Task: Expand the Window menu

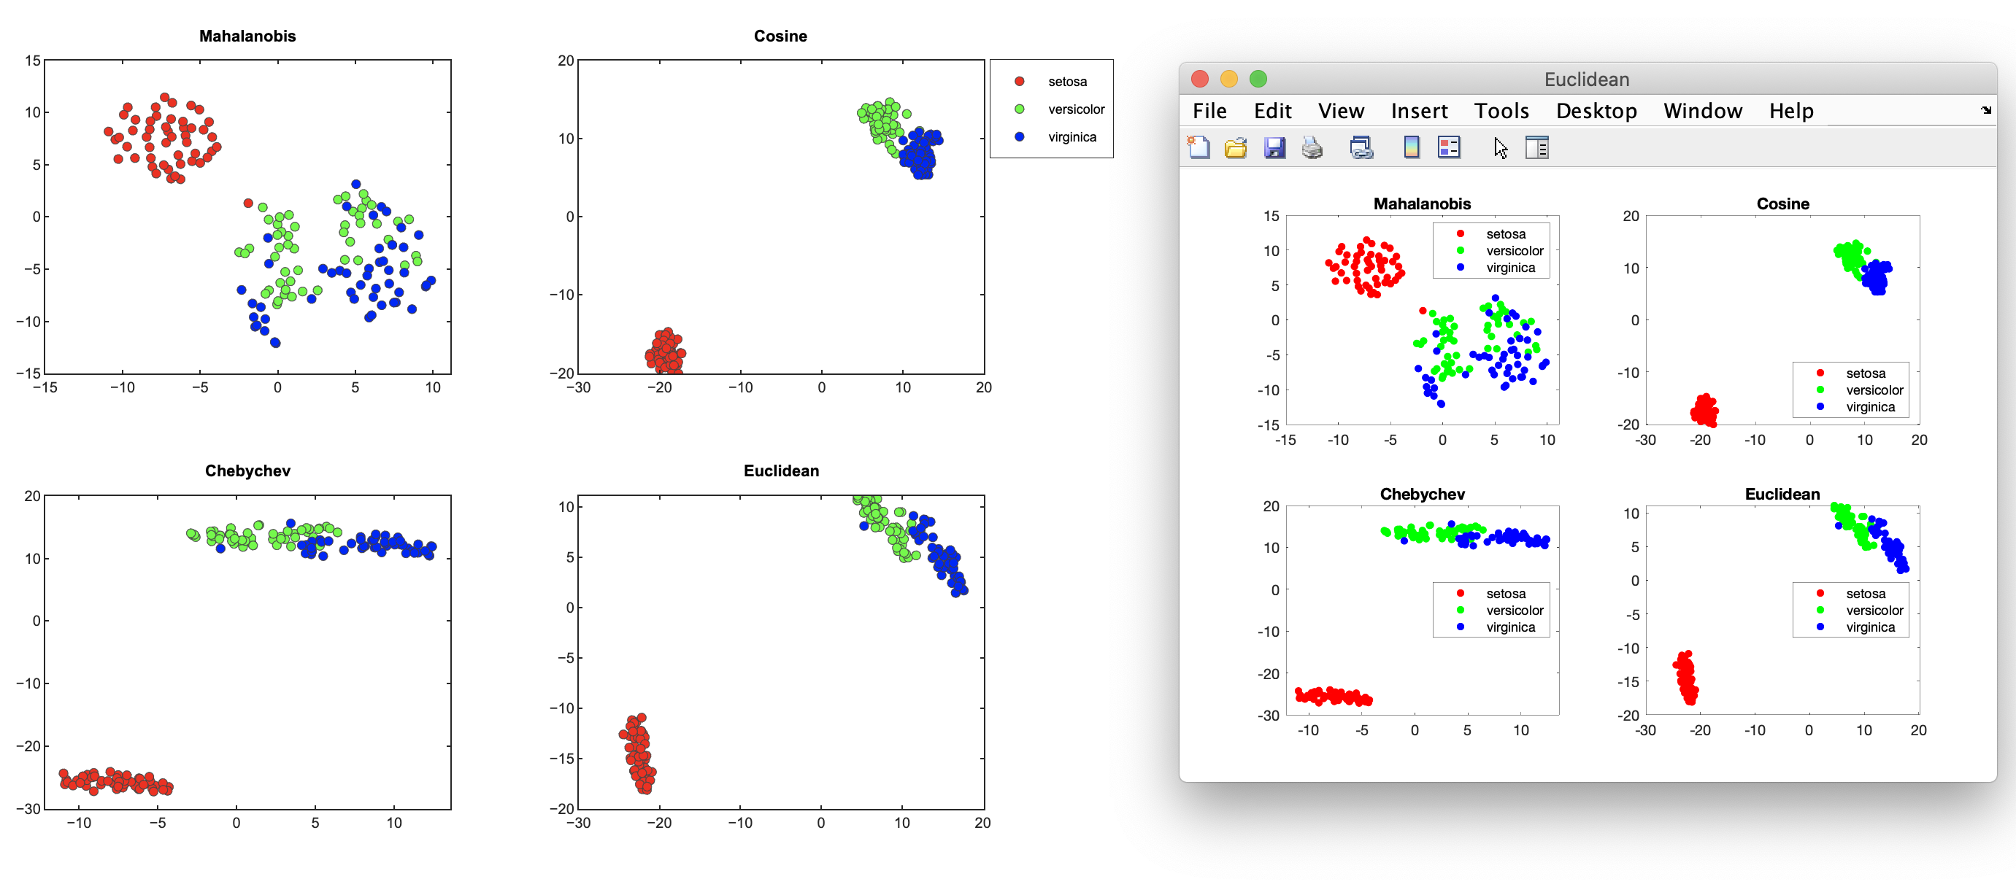Action: (1702, 111)
